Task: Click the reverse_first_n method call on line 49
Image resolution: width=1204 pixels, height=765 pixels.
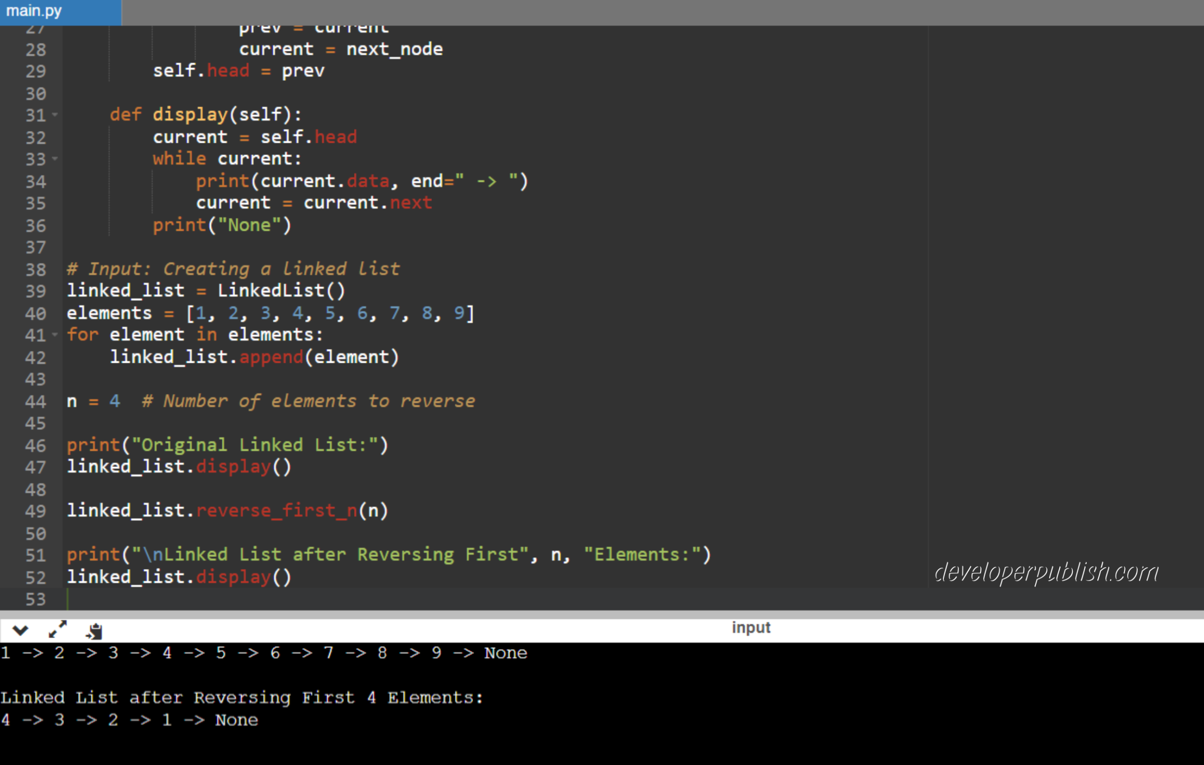Action: pos(277,510)
